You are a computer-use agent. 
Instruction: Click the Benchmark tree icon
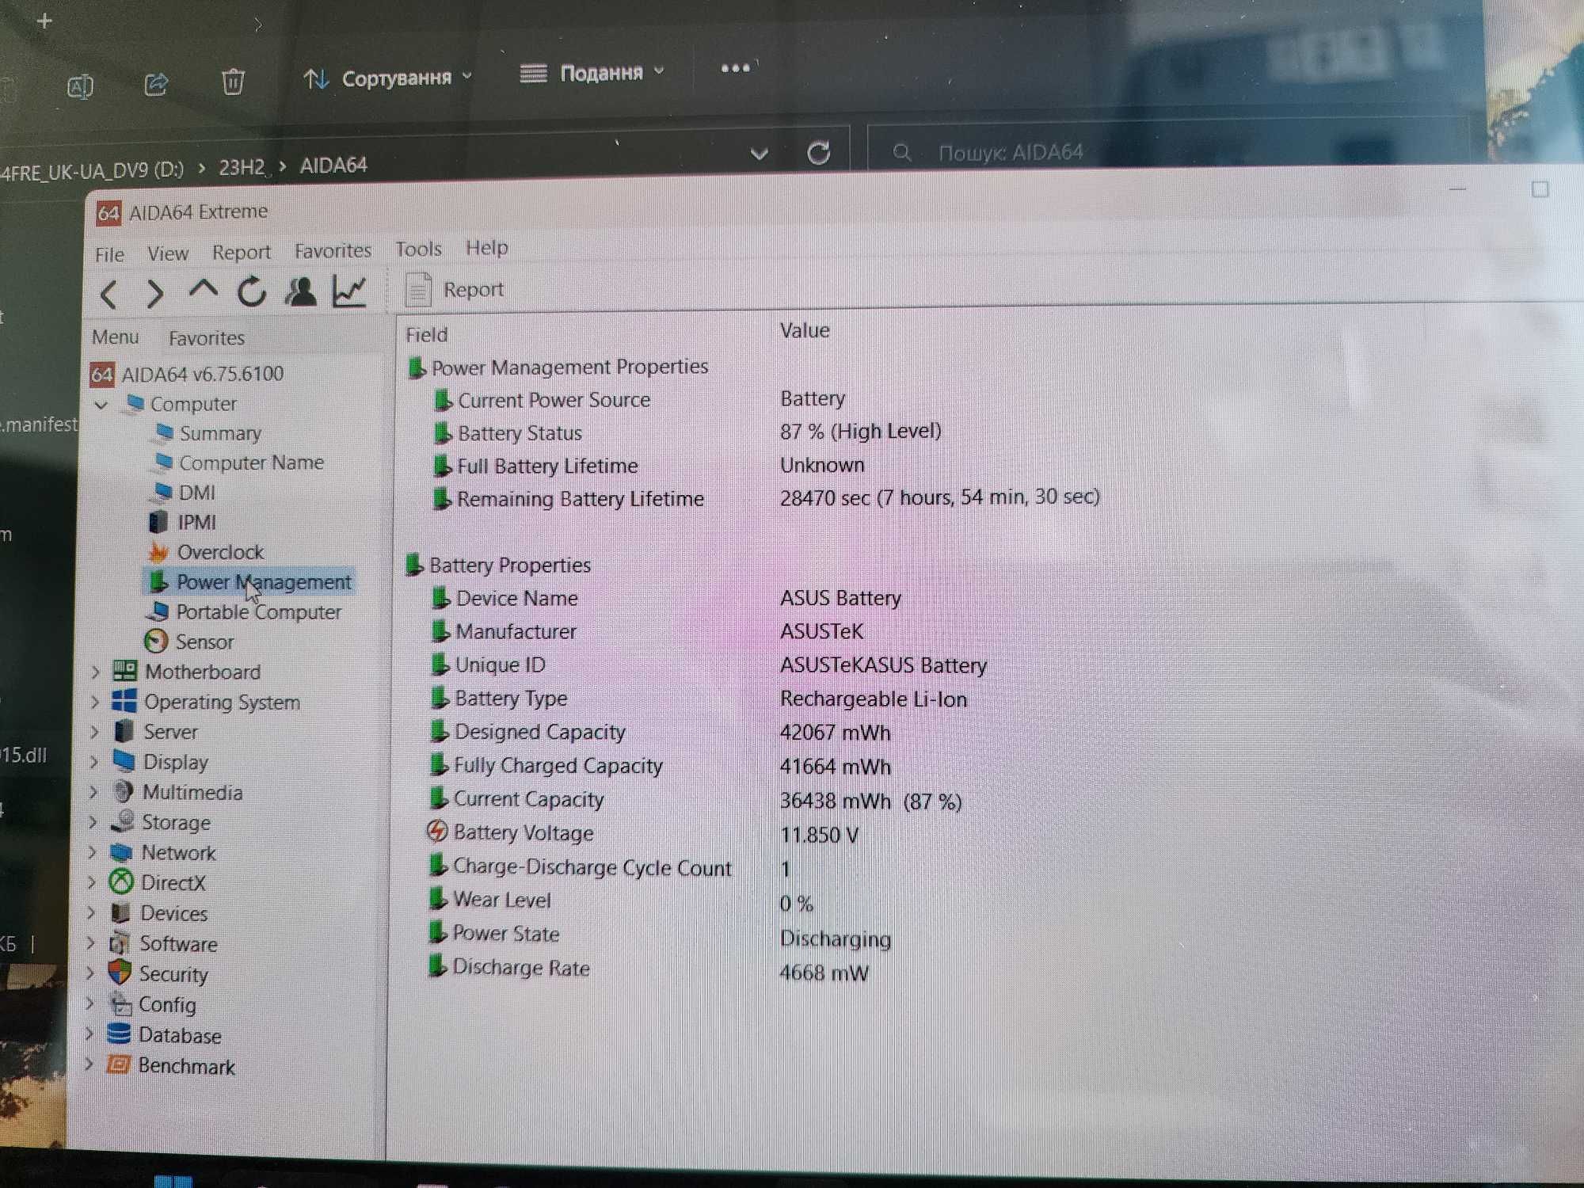point(119,1064)
